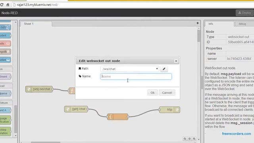Pick the xml parse palette node
Viewport: 254px width, 143px height.
click(6, 93)
